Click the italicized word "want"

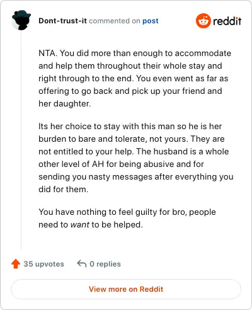(80, 225)
